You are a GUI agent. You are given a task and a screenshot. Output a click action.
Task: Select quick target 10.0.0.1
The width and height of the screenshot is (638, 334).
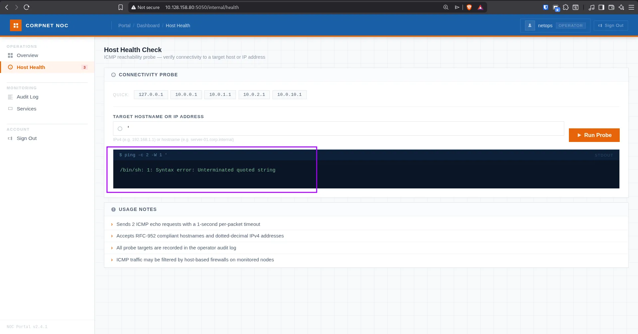[x=186, y=95]
